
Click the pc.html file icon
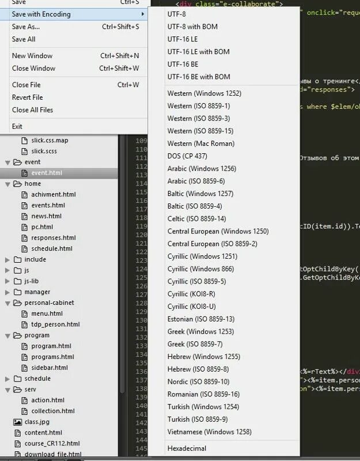point(25,227)
